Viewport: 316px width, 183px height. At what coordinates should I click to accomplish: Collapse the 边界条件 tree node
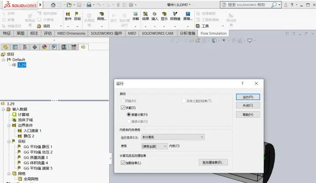9,125
